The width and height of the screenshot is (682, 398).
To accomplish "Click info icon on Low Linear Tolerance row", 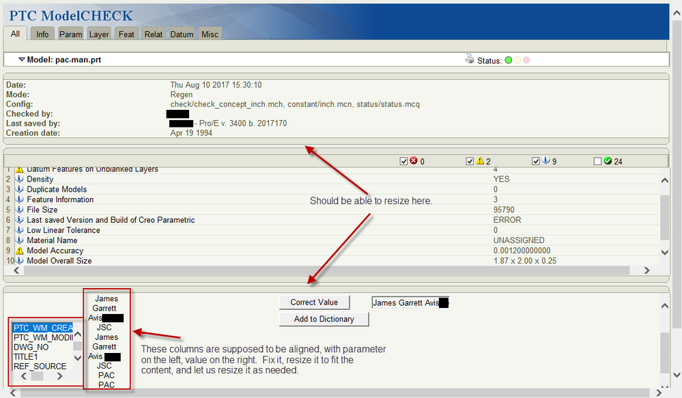I will 20,230.
